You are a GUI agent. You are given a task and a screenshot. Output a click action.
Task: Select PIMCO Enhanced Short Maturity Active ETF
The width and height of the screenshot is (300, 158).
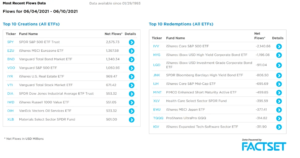201,92
